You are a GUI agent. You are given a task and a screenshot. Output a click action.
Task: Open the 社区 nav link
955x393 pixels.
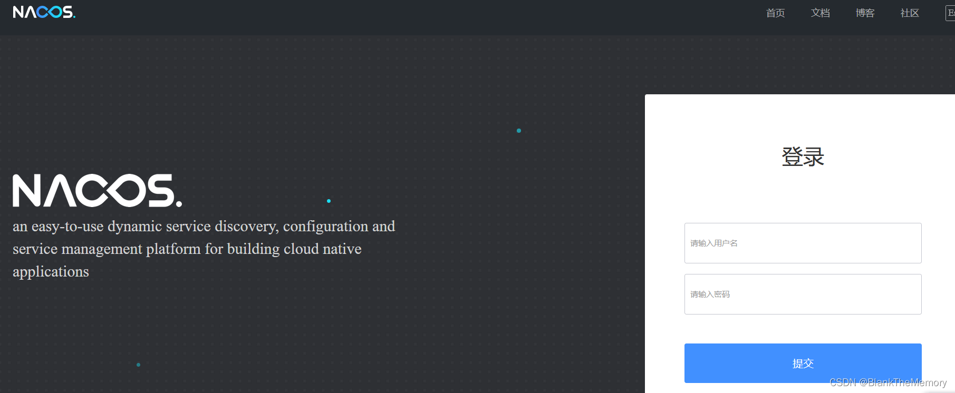click(910, 13)
